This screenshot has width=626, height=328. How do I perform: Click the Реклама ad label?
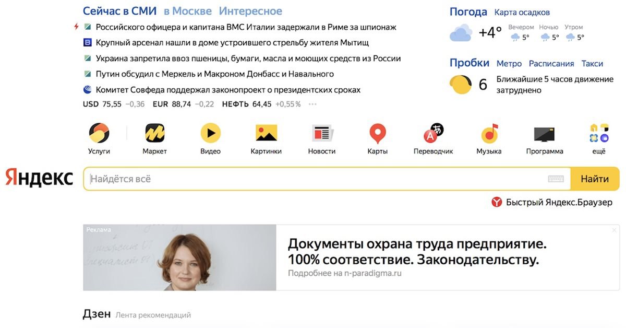(99, 229)
